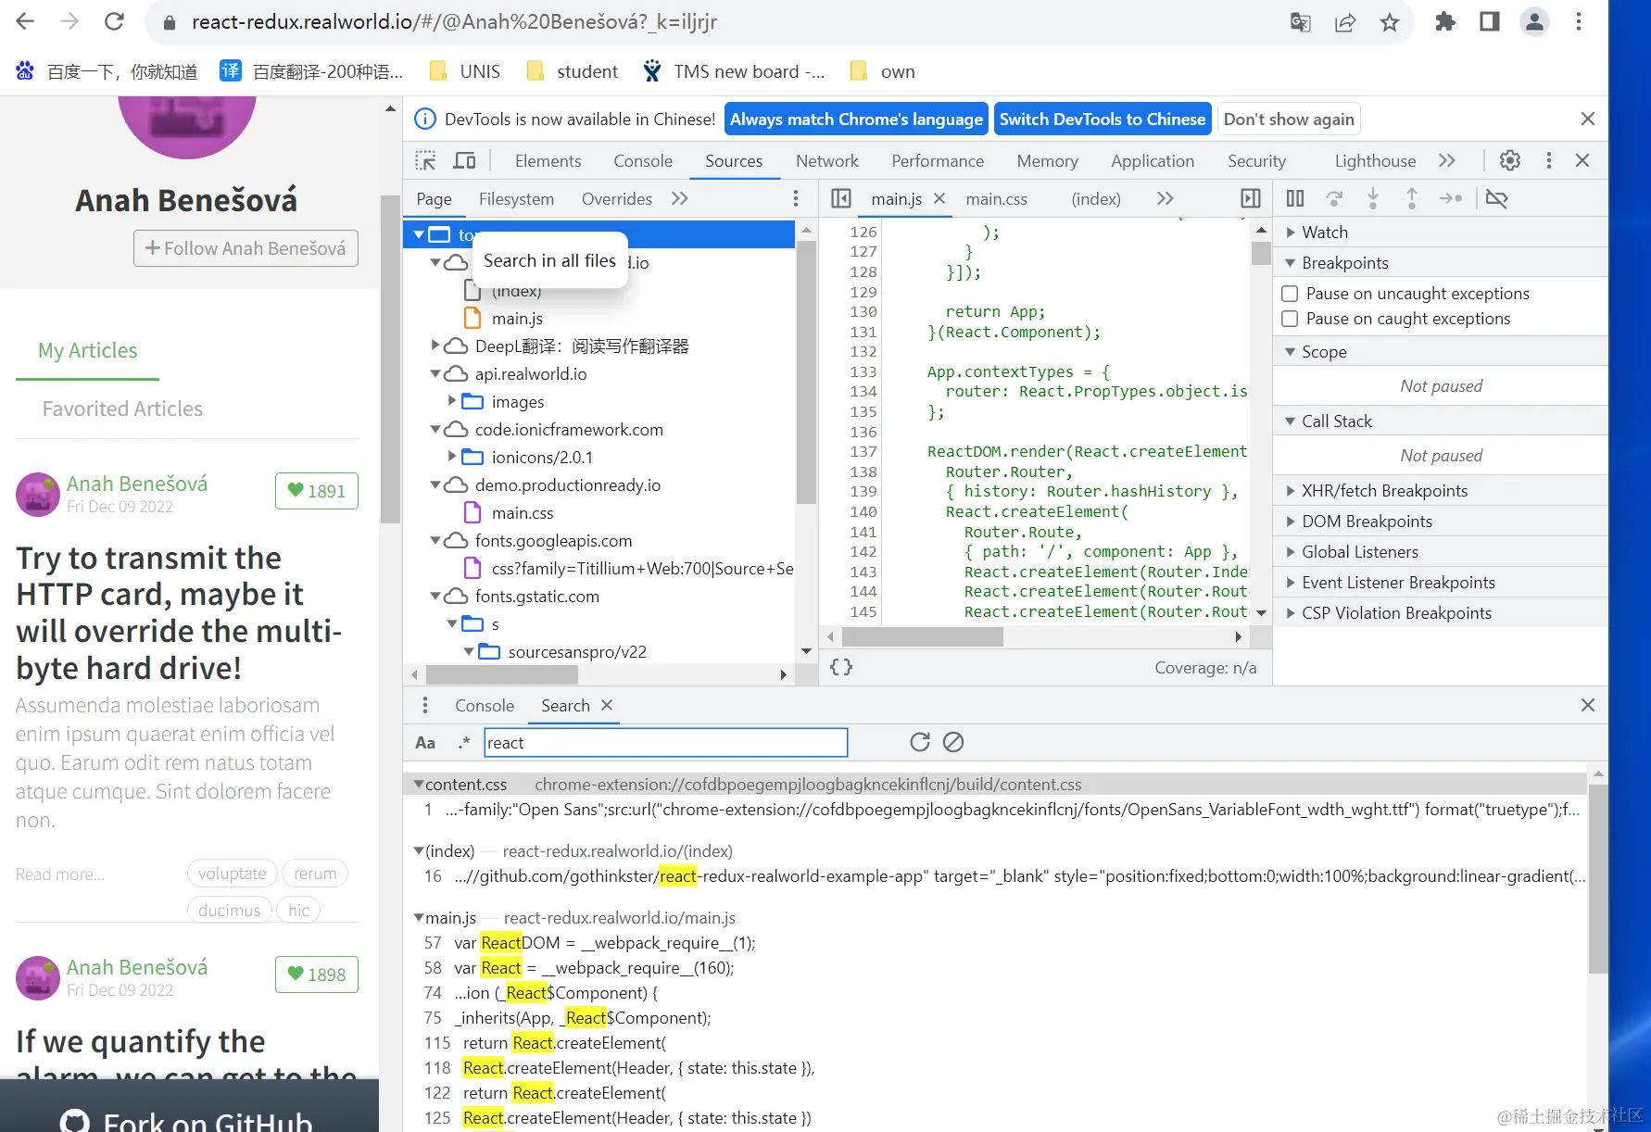Click Switch DevTools to Chinese button
The width and height of the screenshot is (1651, 1132).
1102,119
